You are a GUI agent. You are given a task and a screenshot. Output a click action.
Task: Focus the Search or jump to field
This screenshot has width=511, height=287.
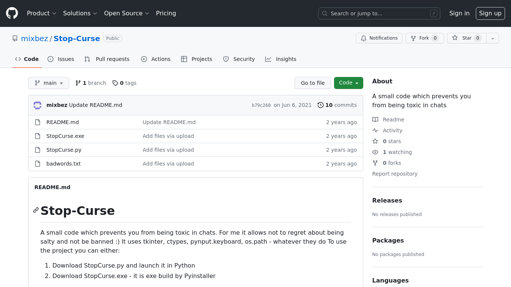point(379,13)
